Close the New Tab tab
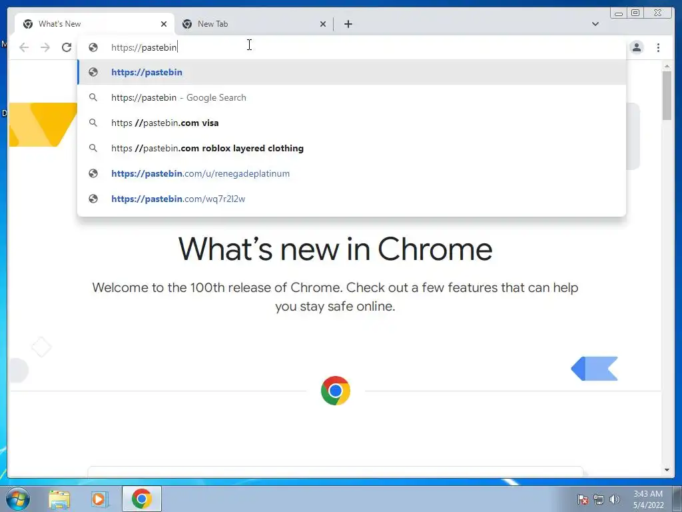Image resolution: width=682 pixels, height=512 pixels. pyautogui.click(x=323, y=24)
